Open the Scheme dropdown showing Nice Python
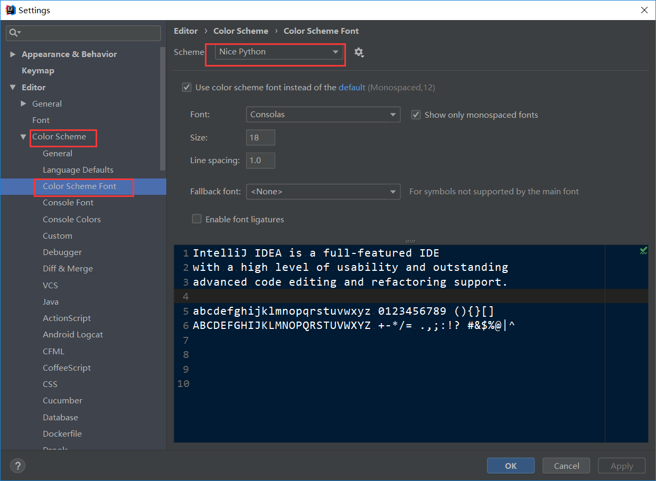 point(279,52)
